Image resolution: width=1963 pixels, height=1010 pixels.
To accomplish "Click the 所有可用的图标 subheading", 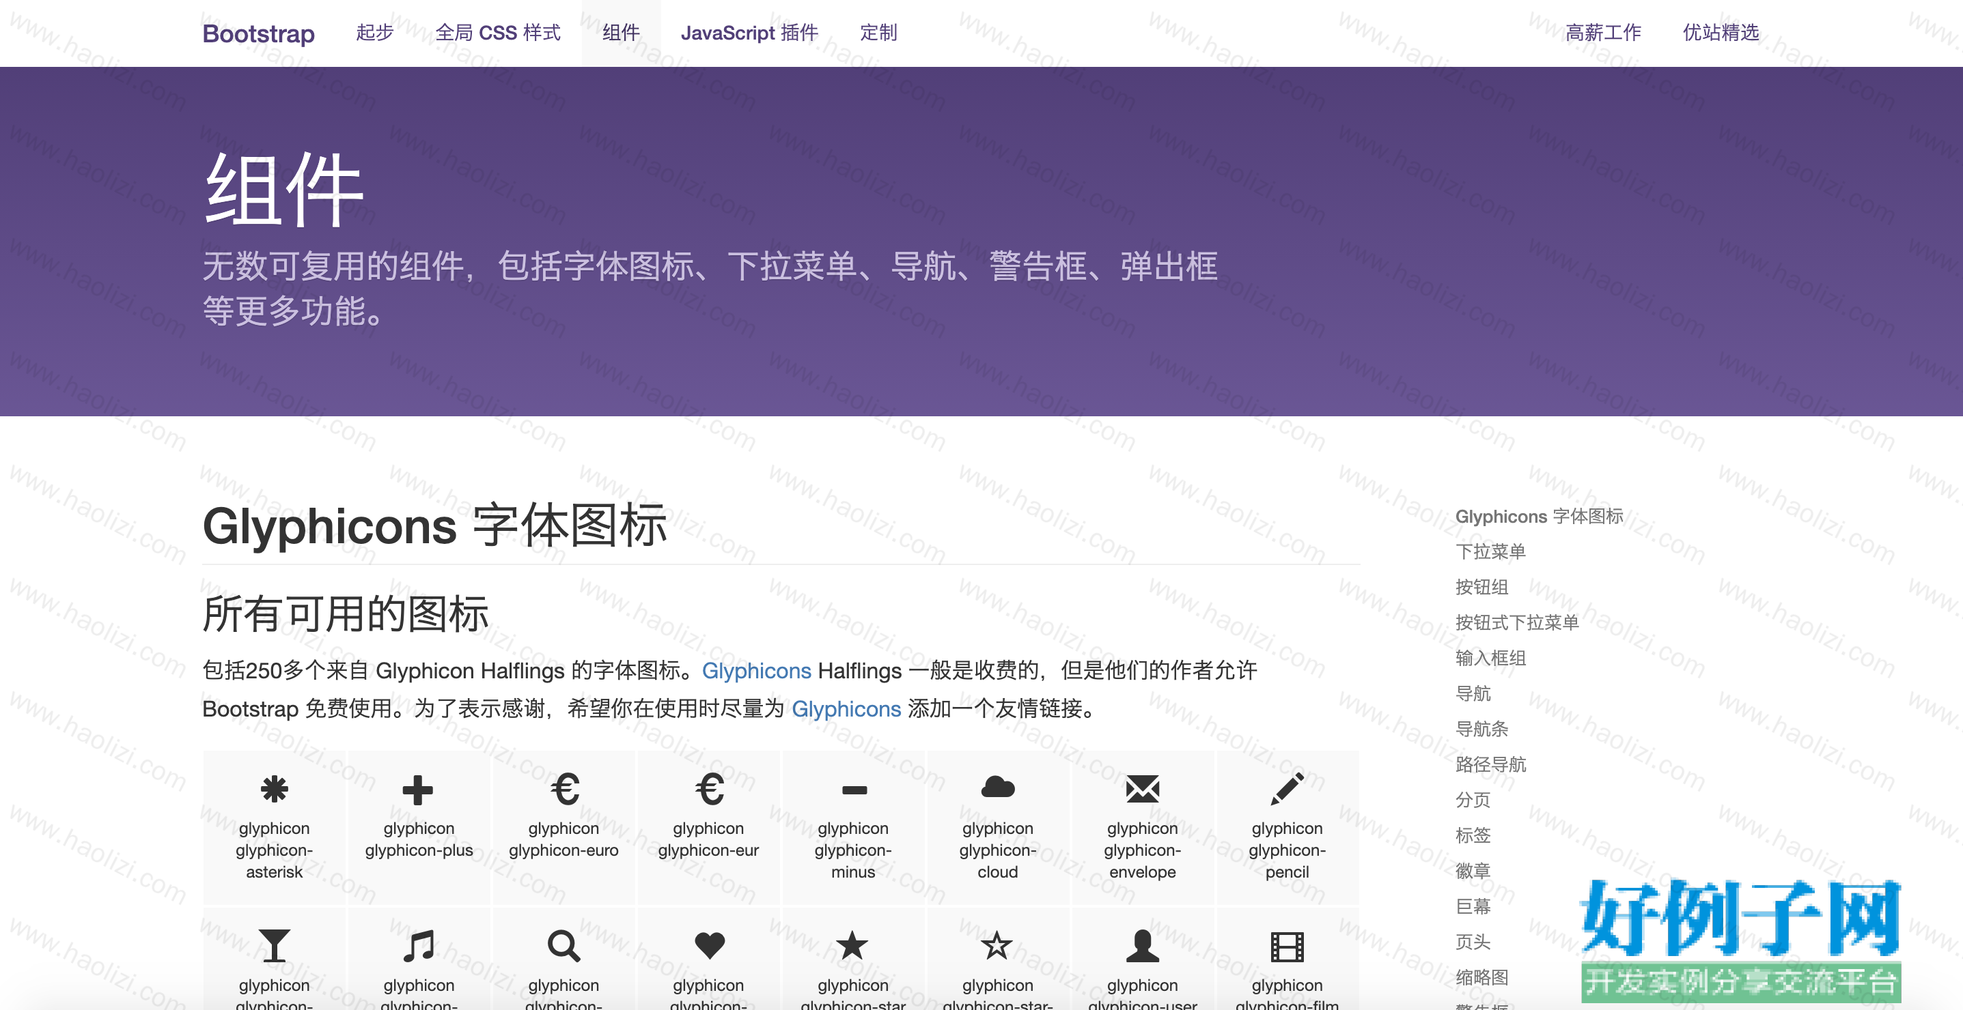I will [x=345, y=614].
